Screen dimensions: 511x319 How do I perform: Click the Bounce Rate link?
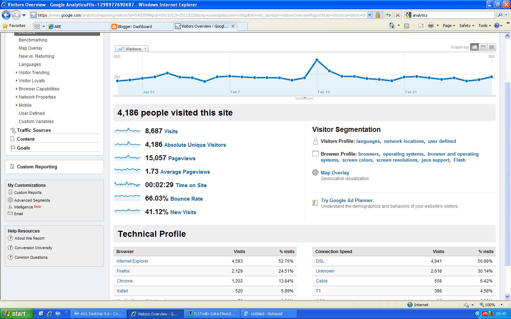click(187, 199)
